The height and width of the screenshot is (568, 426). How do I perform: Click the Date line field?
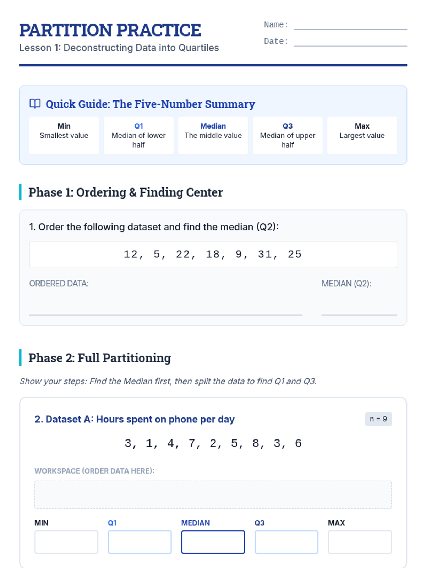(x=350, y=42)
